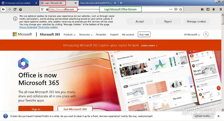Click the cookie banner info icon
The image size is (224, 121).
coord(15,19)
